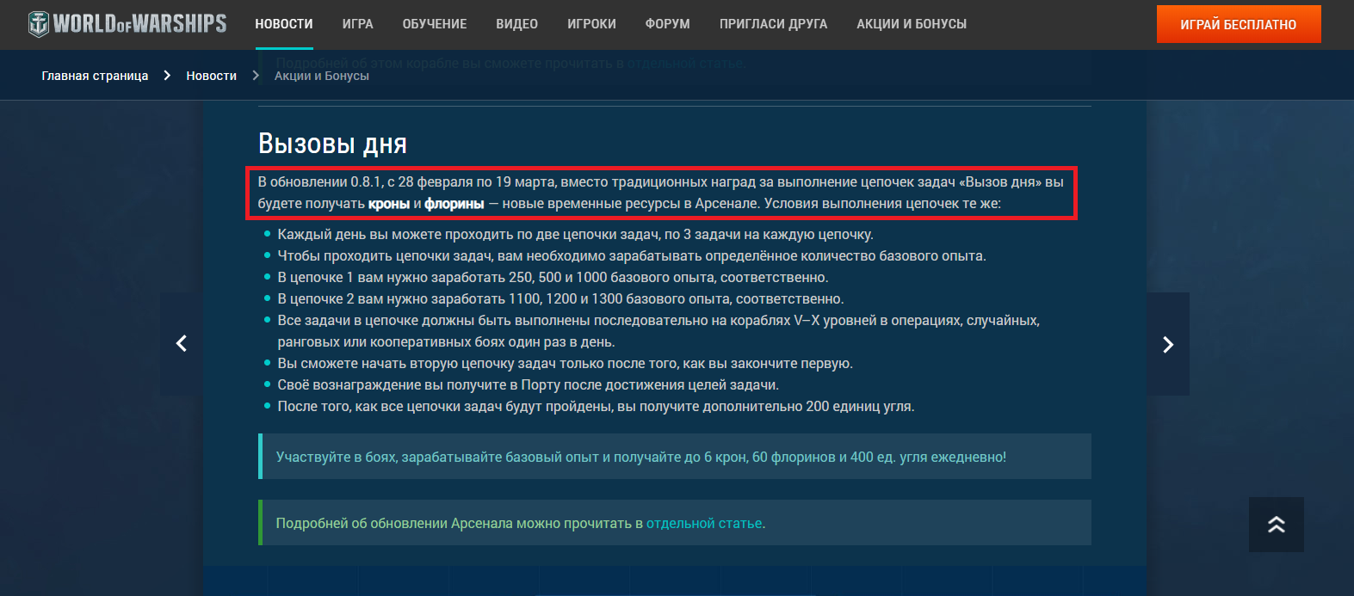The height and width of the screenshot is (596, 1354).
Task: Open the ВИДЕО section
Action: [516, 24]
